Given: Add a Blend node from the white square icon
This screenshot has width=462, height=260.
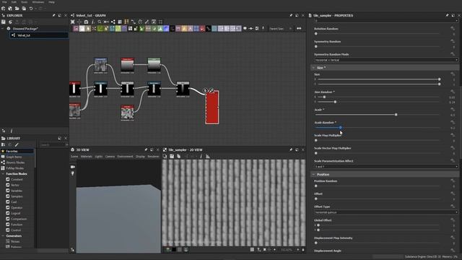Looking at the screenshot, I should (x=82, y=29).
